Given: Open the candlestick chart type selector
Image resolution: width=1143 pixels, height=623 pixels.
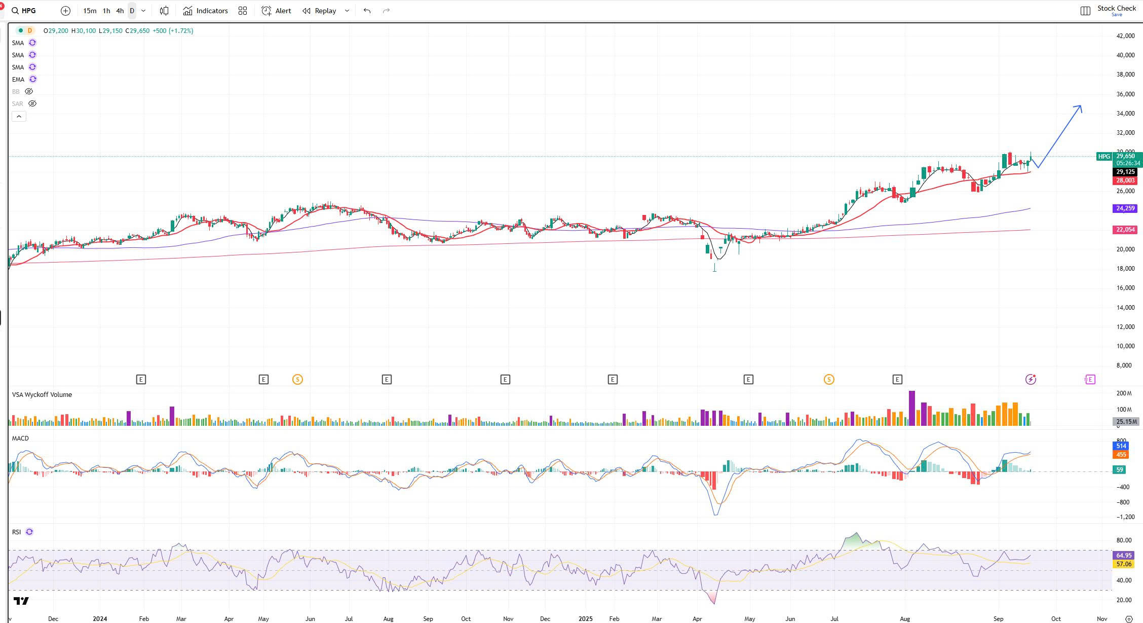Looking at the screenshot, I should 164,11.
